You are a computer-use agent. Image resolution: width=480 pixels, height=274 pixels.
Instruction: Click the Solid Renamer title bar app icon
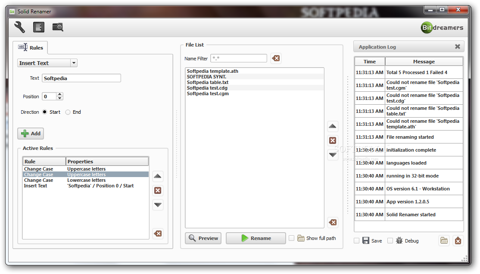12,11
